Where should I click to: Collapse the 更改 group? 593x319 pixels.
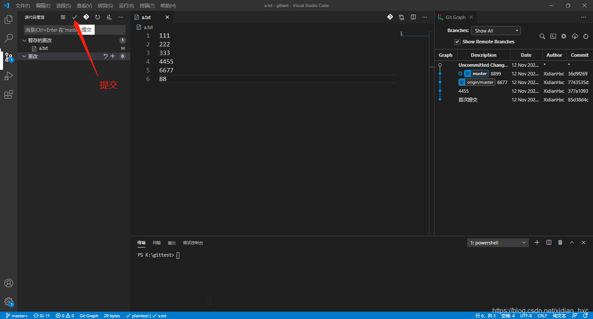24,56
